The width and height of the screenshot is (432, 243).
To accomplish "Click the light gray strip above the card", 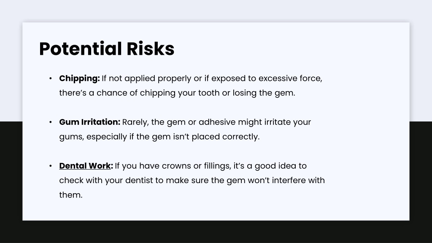I will tap(216, 11).
